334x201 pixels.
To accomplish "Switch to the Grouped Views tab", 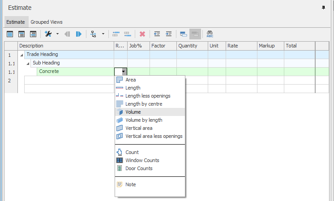I will [47, 22].
